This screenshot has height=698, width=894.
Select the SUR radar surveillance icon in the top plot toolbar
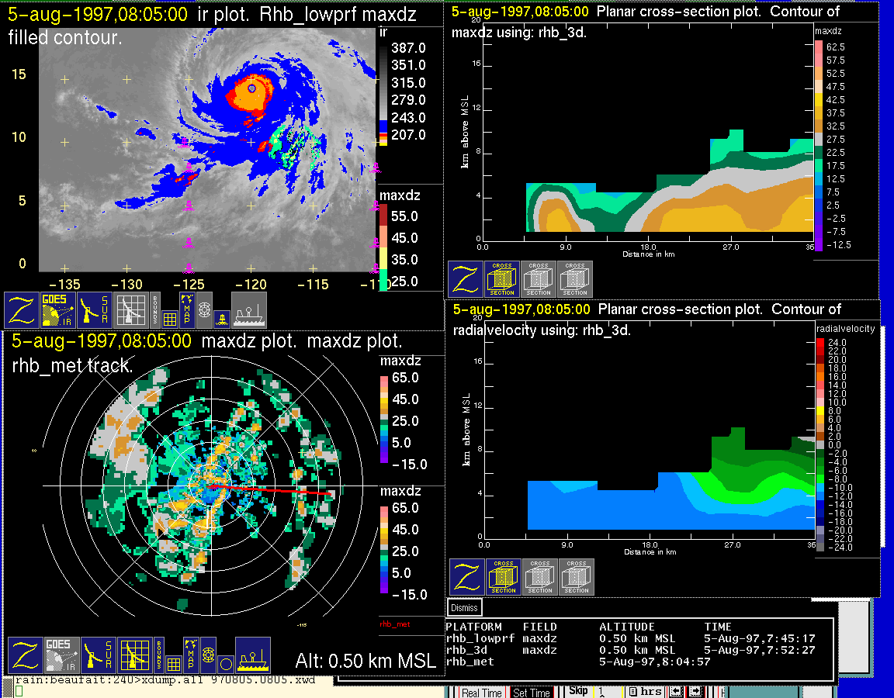coord(96,309)
